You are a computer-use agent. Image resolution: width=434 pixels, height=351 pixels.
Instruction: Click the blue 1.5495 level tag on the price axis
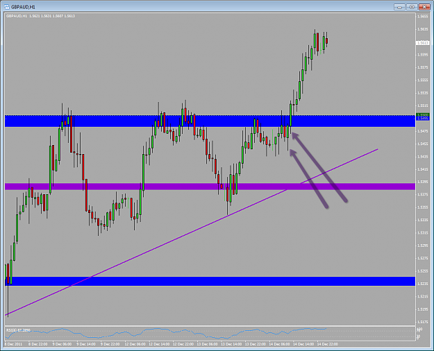tap(423, 119)
